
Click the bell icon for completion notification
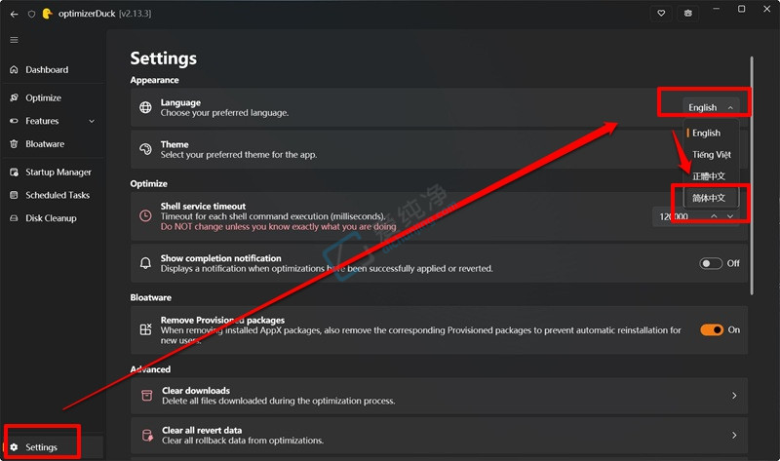(145, 263)
